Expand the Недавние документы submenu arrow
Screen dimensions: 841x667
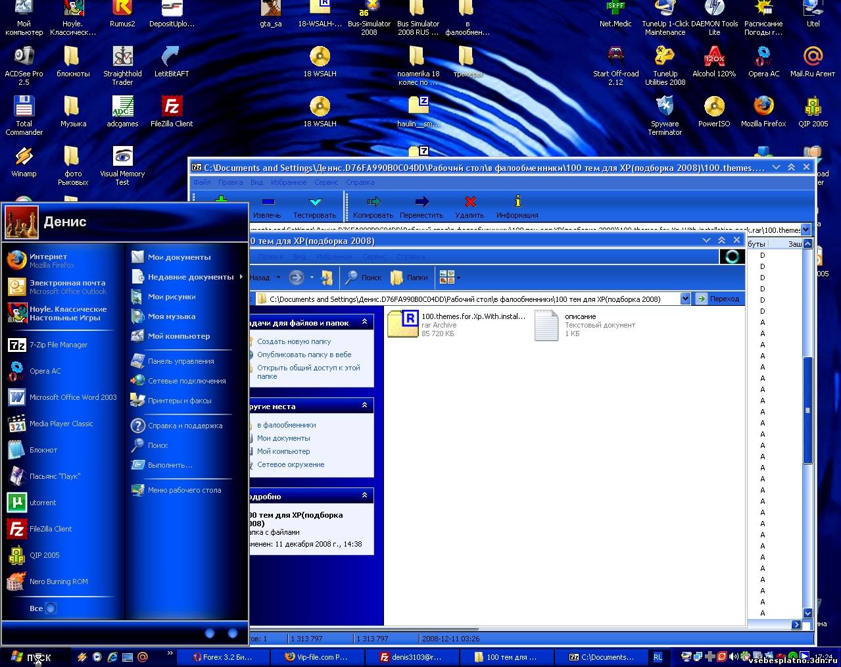tap(241, 277)
